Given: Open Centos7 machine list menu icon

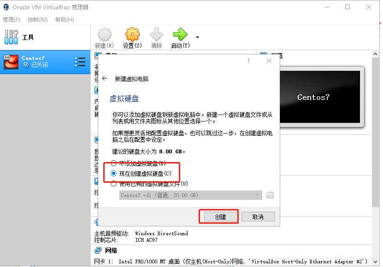Looking at the screenshot, I should (x=80, y=62).
